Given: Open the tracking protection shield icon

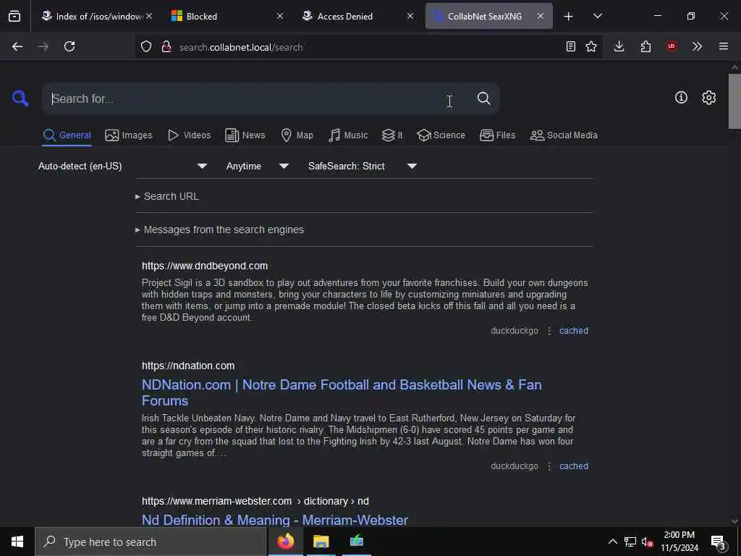Looking at the screenshot, I should (146, 46).
